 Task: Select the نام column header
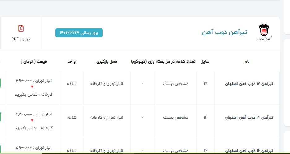coord(247,61)
